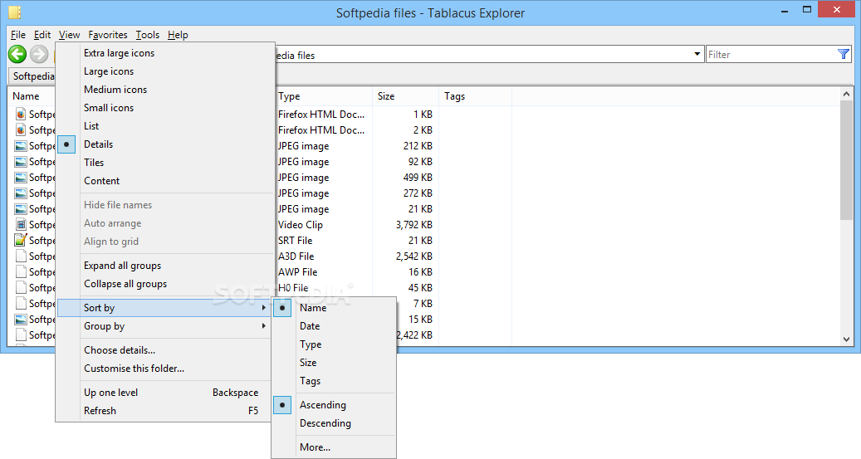Choose Medium icons view
This screenshot has height=459, width=861.
[164, 90]
